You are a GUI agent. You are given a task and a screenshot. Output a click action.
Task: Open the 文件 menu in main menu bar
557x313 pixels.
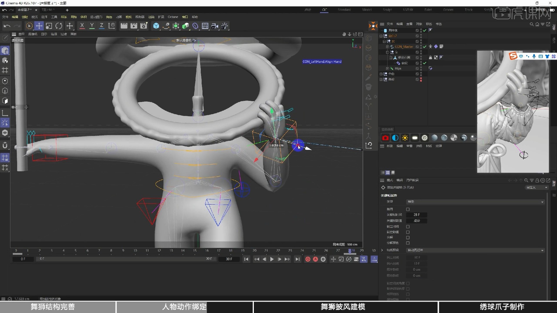pos(5,17)
